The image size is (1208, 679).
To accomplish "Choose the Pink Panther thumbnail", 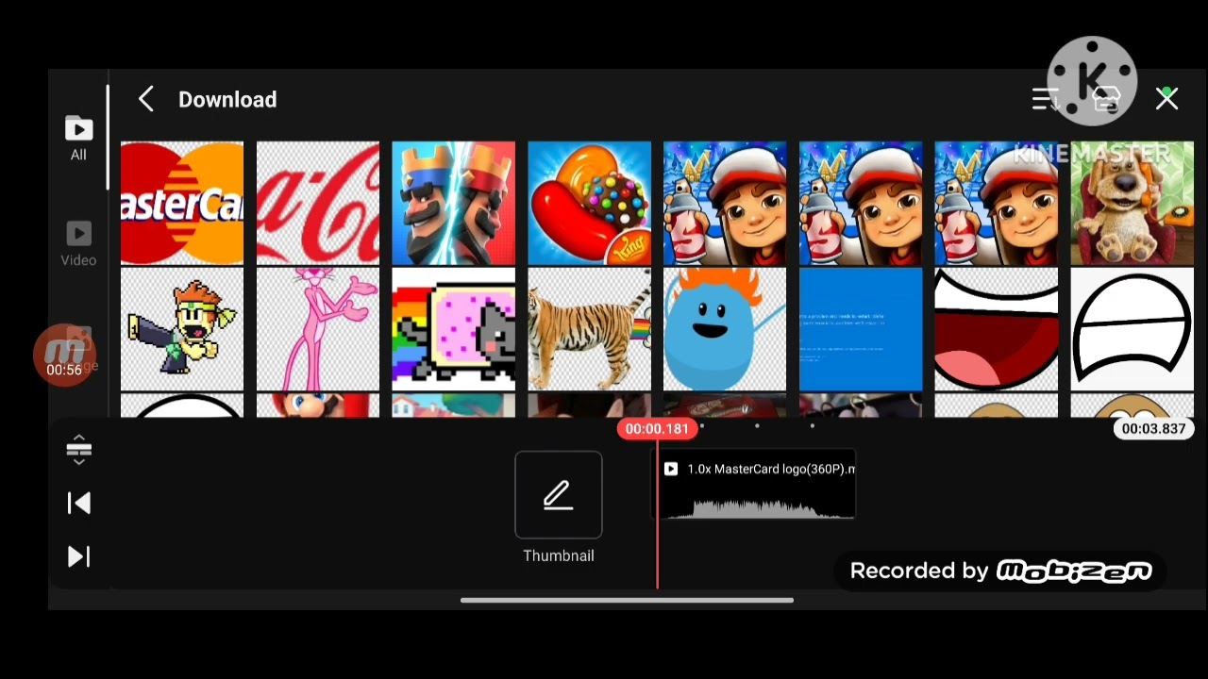I will coord(318,329).
